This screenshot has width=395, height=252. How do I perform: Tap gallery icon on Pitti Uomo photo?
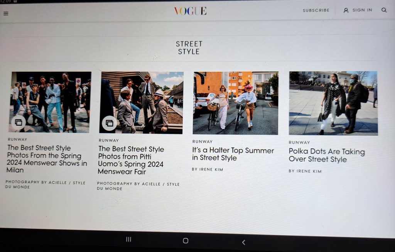click(x=109, y=123)
